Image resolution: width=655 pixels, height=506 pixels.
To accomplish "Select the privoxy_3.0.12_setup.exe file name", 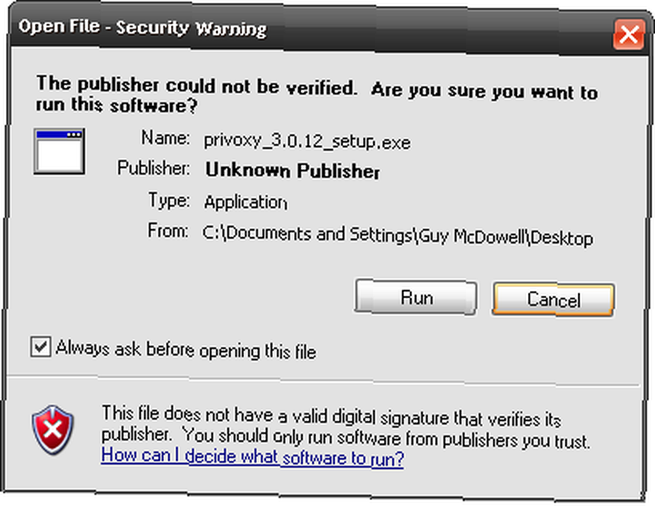I will [307, 142].
